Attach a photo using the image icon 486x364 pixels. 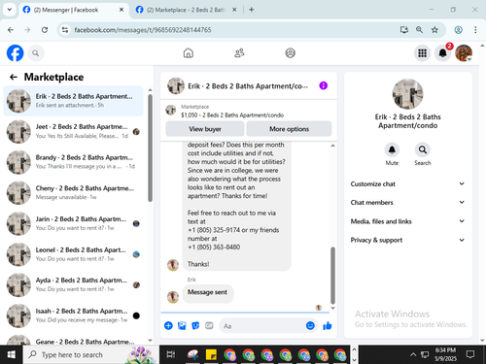click(x=182, y=325)
